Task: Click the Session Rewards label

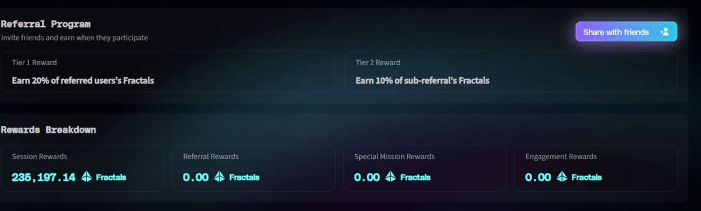Action: coord(40,156)
